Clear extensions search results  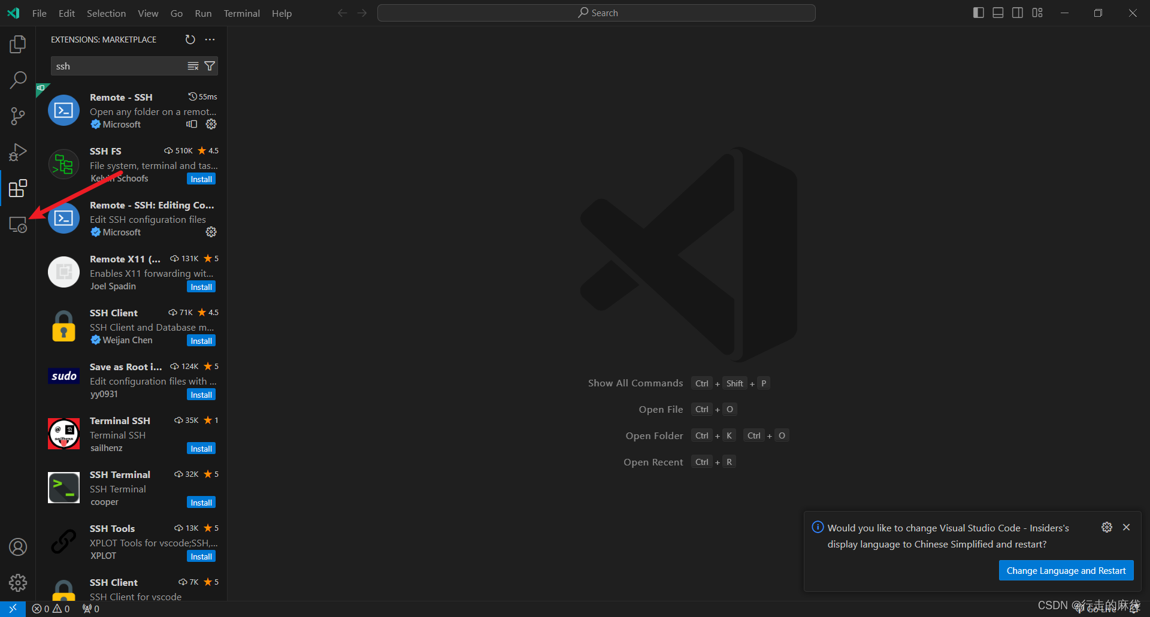pos(193,66)
